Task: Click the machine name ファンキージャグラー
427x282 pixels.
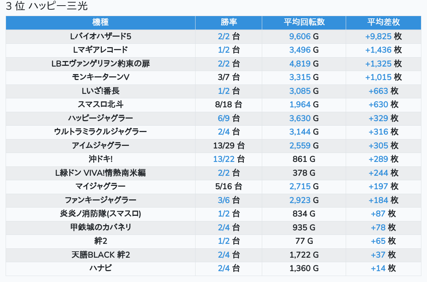Action: [100, 200]
